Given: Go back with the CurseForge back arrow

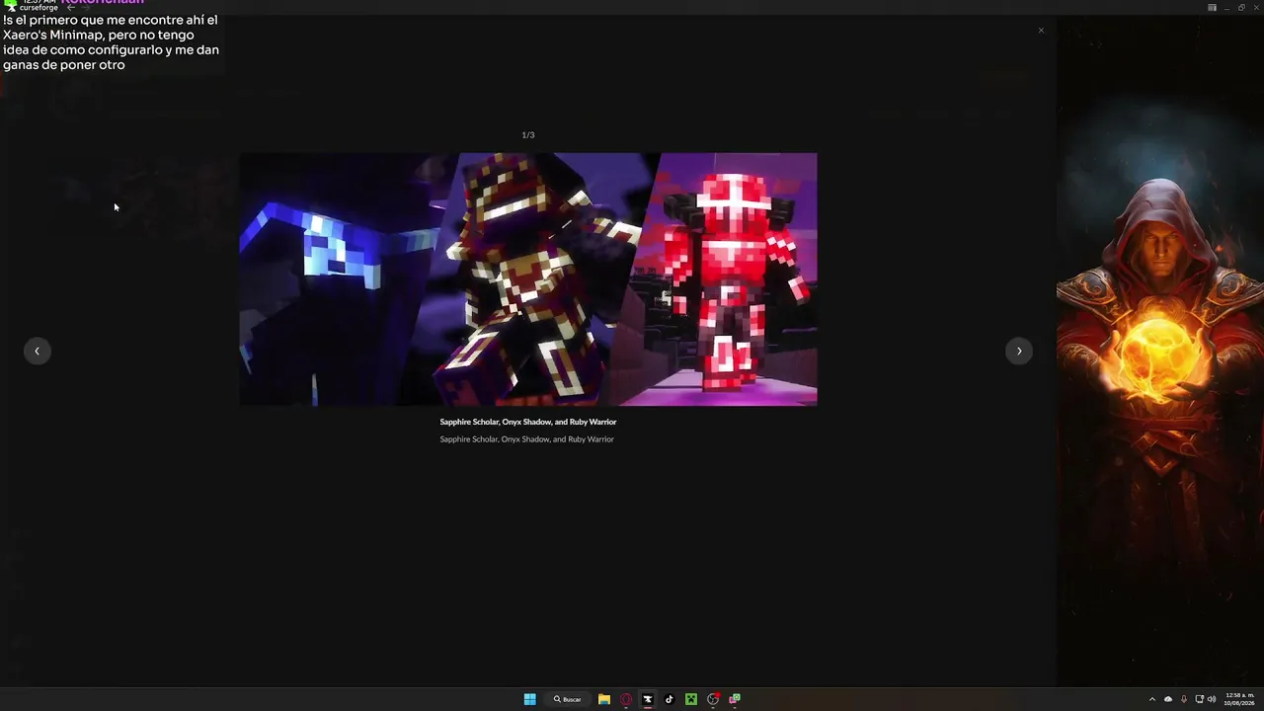Looking at the screenshot, I should tap(71, 8).
